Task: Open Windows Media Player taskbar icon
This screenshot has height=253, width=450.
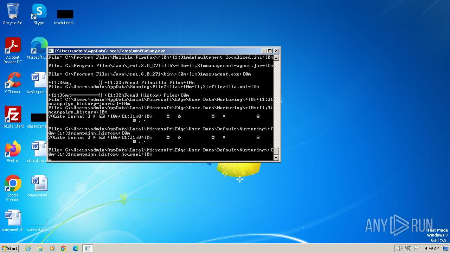Action: [x=52, y=248]
